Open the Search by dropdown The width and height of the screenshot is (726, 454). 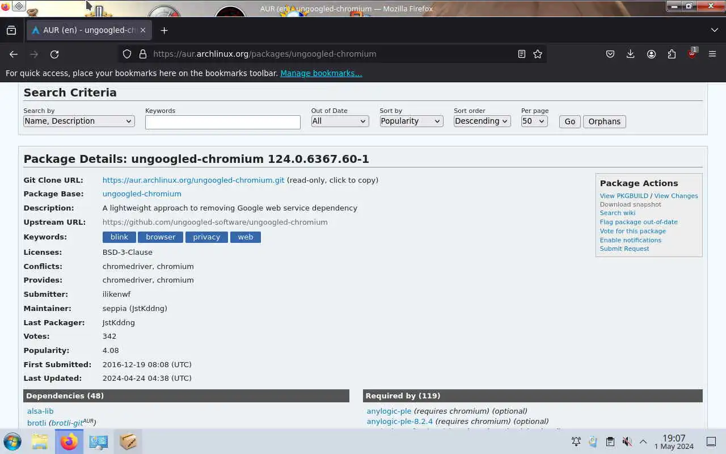click(79, 121)
